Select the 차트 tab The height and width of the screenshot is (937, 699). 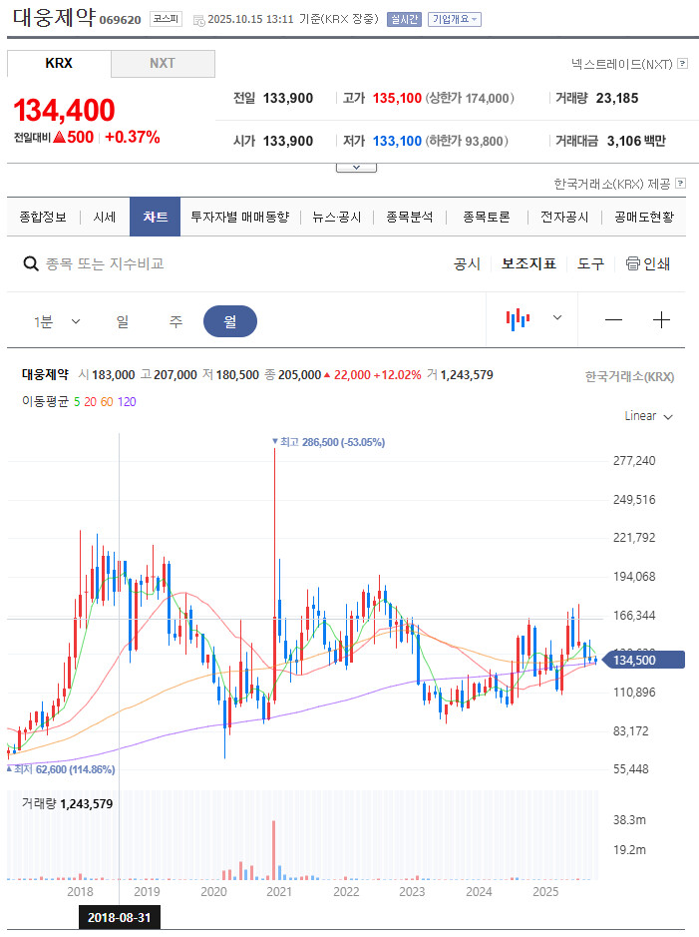pyautogui.click(x=156, y=217)
